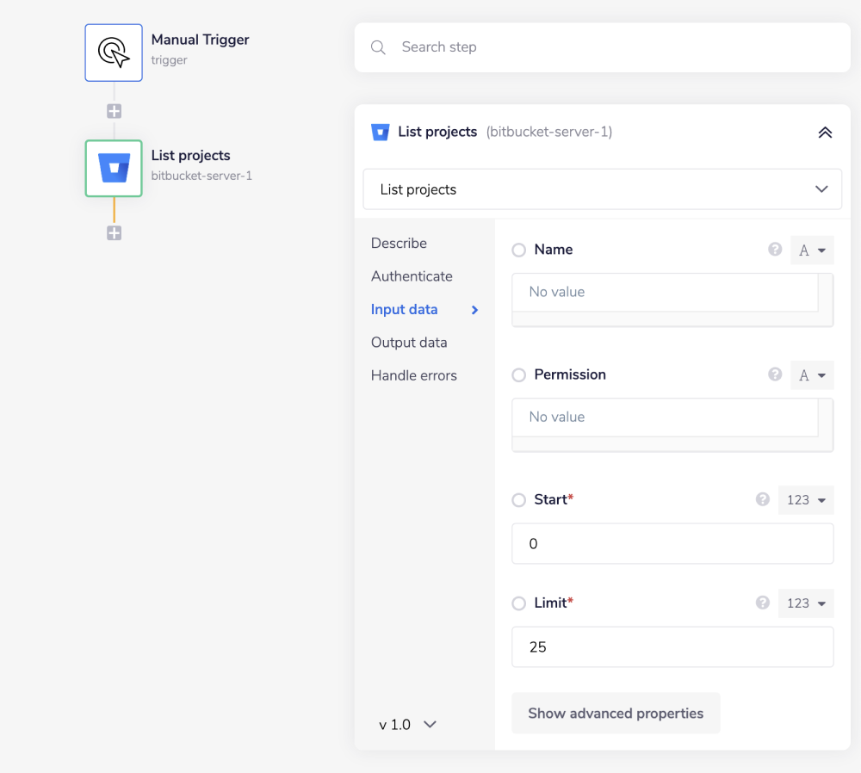Image resolution: width=861 pixels, height=773 pixels.
Task: Open the 123 type dropdown next to Limit
Action: point(806,603)
